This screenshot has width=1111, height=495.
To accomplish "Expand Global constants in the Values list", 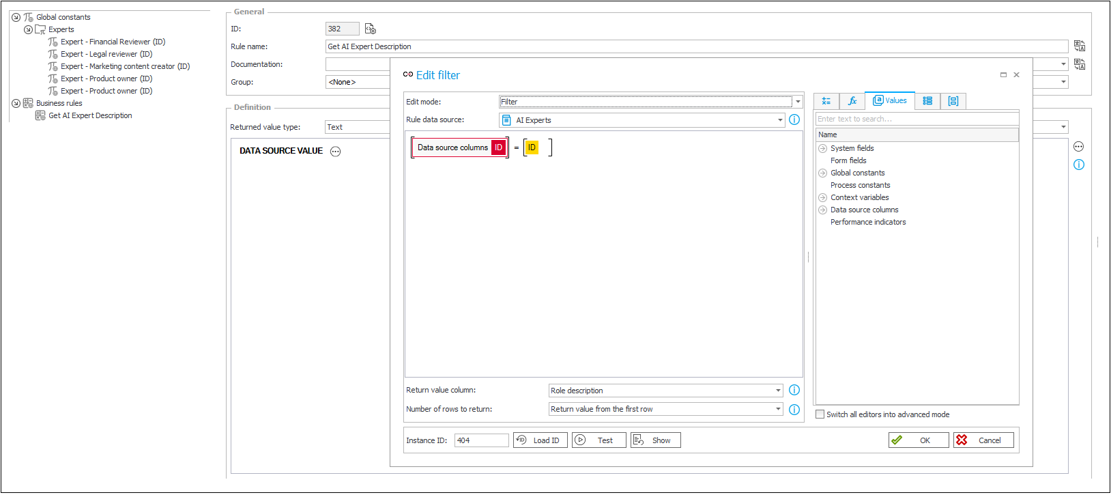I will 822,173.
